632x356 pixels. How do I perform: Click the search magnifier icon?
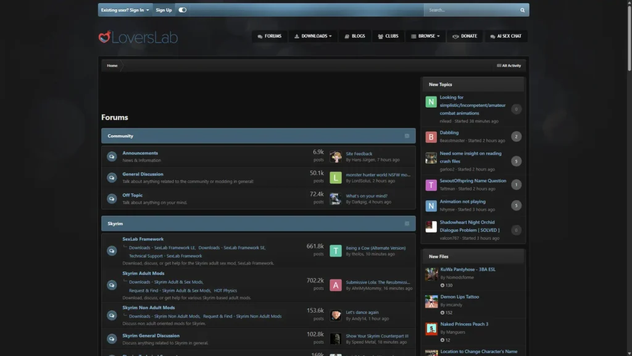point(522,10)
